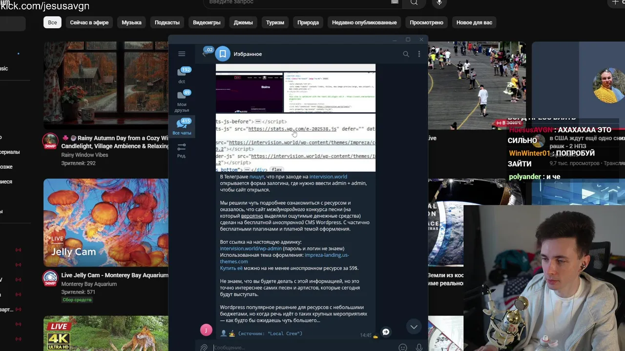Click message timestamp 14:45
This screenshot has height=351, width=625.
366,335
